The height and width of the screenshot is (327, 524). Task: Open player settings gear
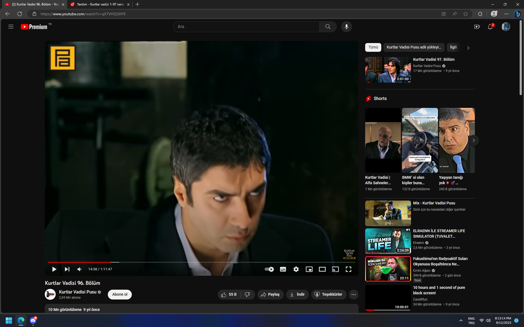pos(296,269)
